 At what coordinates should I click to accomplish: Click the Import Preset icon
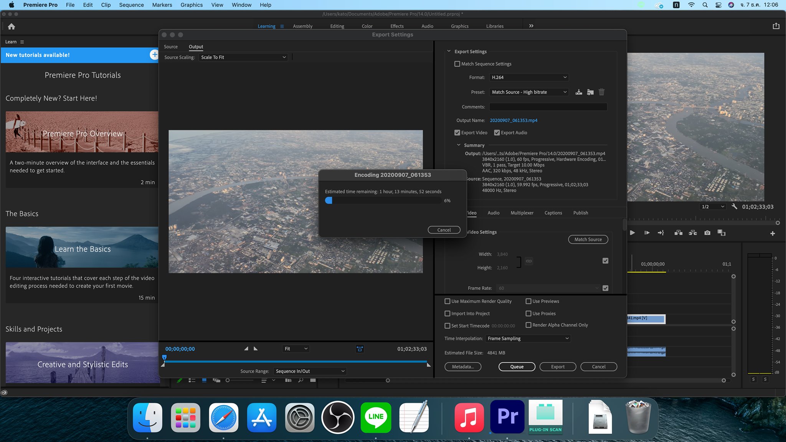click(590, 92)
